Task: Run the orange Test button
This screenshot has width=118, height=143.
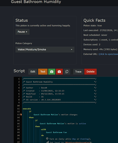Action: point(43,71)
